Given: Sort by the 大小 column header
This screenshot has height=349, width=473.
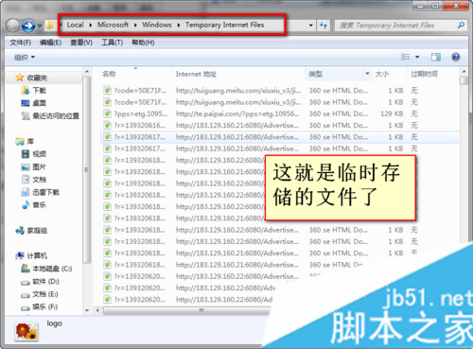Looking at the screenshot, I should (382, 74).
